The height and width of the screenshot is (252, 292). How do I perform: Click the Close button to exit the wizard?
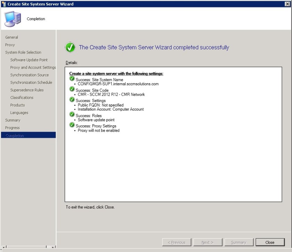(x=270, y=242)
